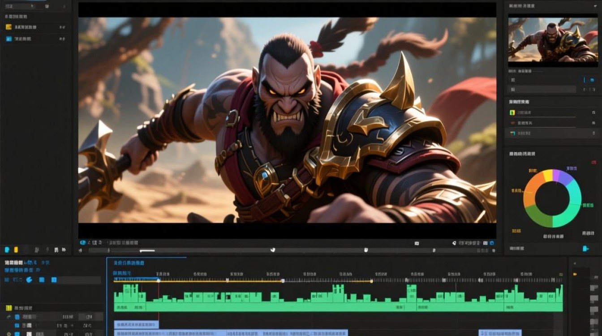602x336 pixels.
Task: Select the isolated light-blue clip near the timeline's right end
Action: coord(500,333)
